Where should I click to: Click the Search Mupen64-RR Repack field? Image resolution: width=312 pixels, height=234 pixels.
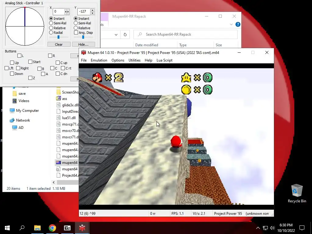[x=186, y=34]
